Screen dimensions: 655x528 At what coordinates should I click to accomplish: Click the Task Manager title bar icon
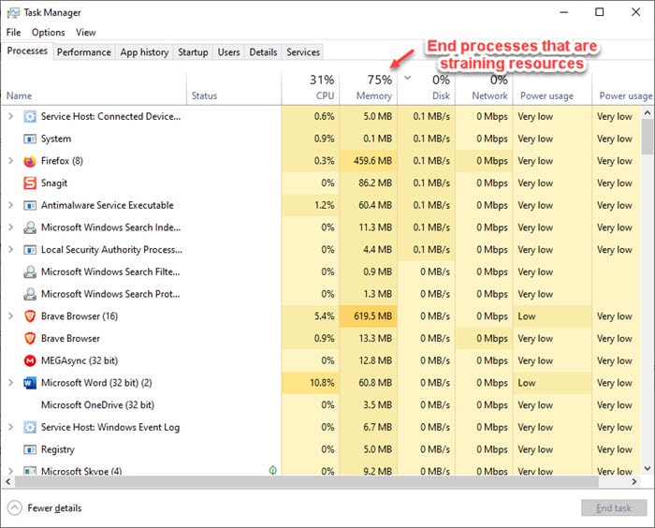coord(13,12)
